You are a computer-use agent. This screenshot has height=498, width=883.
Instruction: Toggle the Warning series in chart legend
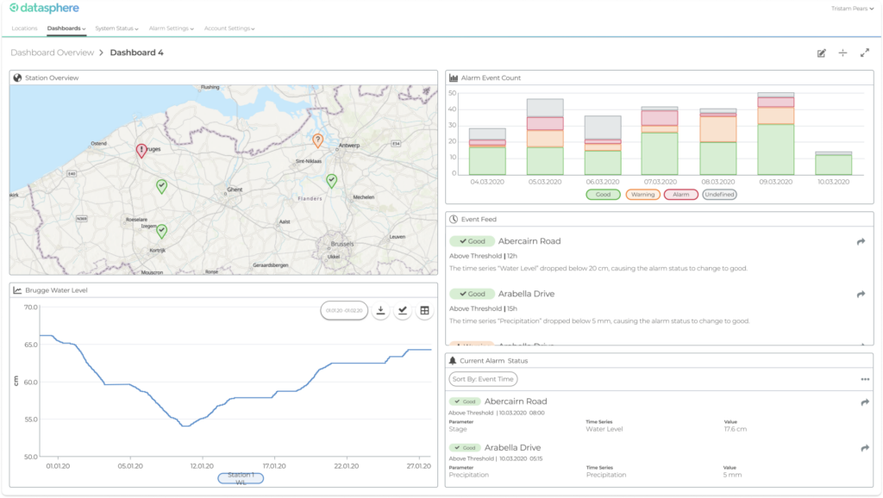coord(642,195)
